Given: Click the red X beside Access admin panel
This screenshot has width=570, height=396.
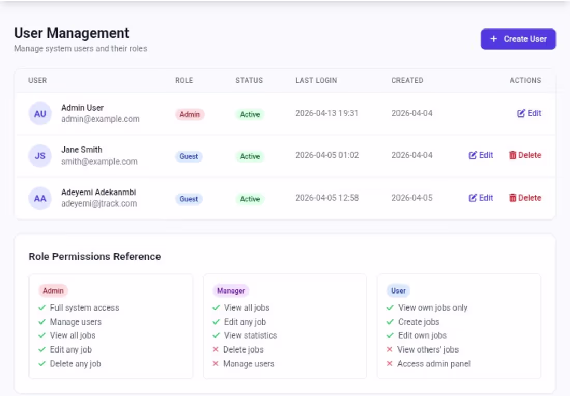Looking at the screenshot, I should coord(390,364).
